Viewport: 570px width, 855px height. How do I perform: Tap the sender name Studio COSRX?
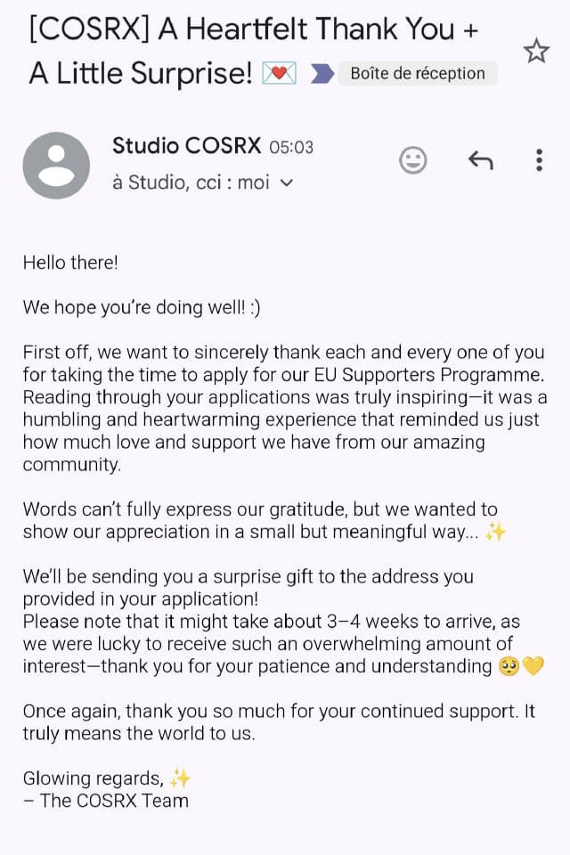[x=185, y=146]
